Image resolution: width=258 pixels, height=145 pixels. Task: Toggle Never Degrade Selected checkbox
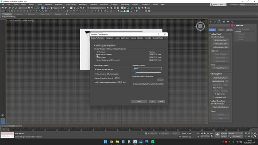[96, 69]
